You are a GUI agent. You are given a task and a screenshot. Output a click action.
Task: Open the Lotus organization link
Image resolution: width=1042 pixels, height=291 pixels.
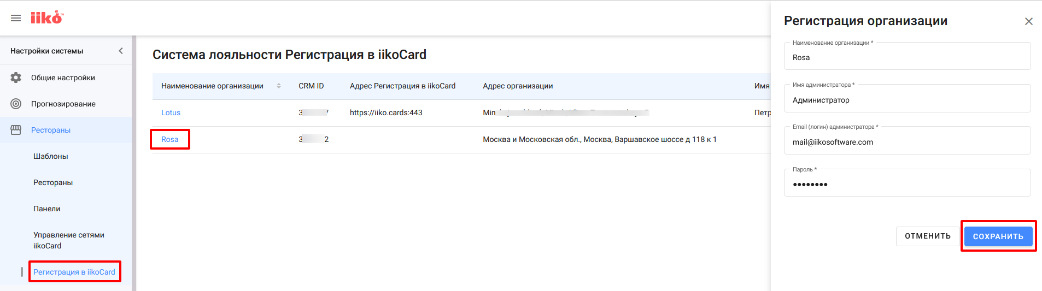(171, 112)
